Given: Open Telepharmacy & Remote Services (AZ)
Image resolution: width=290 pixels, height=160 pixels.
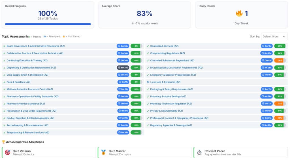Looking at the screenshot, I should (x=28, y=132).
